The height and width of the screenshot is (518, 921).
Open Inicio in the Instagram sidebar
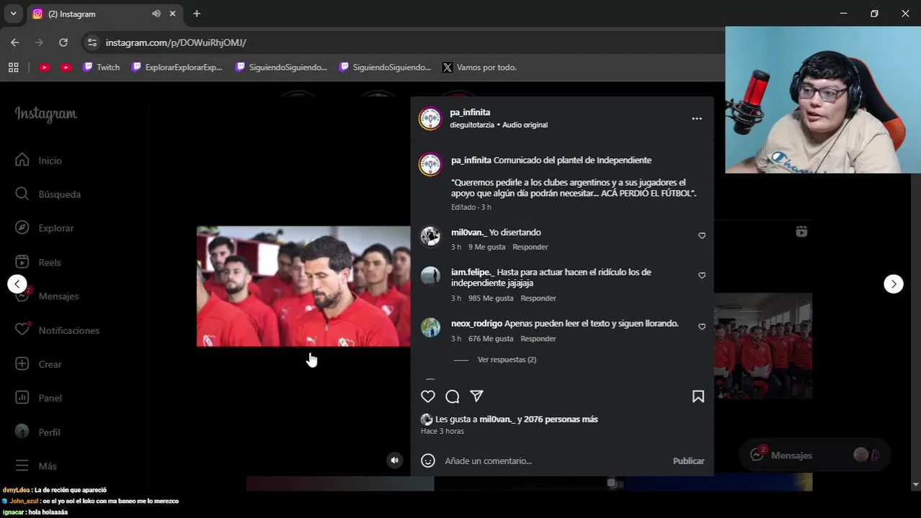tap(39, 160)
